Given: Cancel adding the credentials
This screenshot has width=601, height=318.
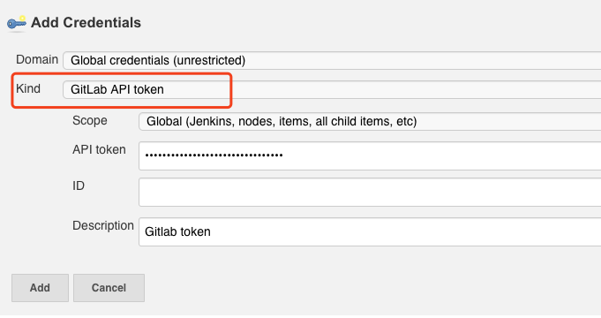Looking at the screenshot, I should click(109, 288).
